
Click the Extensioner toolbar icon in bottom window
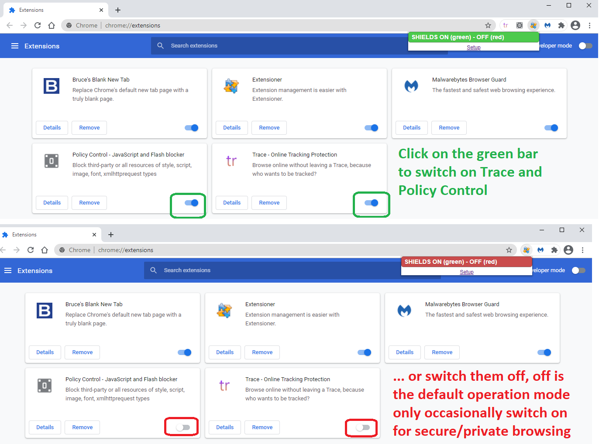pyautogui.click(x=527, y=250)
